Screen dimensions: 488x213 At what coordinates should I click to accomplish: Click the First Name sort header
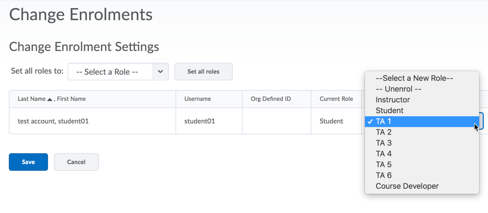coord(71,99)
